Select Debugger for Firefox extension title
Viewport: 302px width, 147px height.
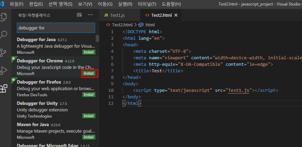click(x=39, y=82)
